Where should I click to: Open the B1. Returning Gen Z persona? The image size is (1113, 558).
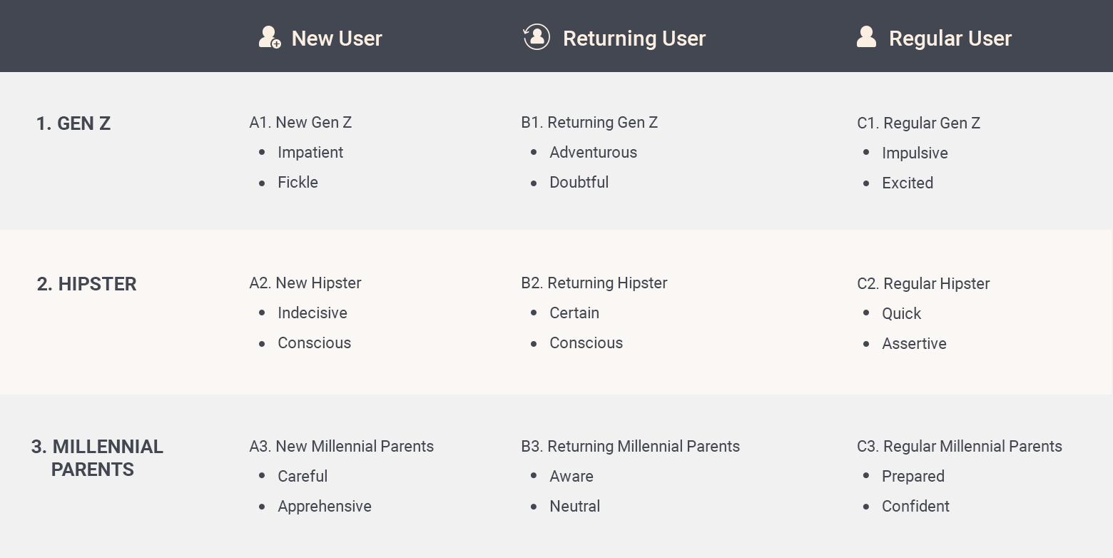point(589,123)
